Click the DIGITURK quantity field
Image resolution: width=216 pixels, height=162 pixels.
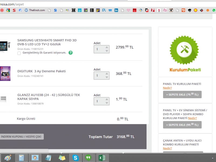[102, 76]
